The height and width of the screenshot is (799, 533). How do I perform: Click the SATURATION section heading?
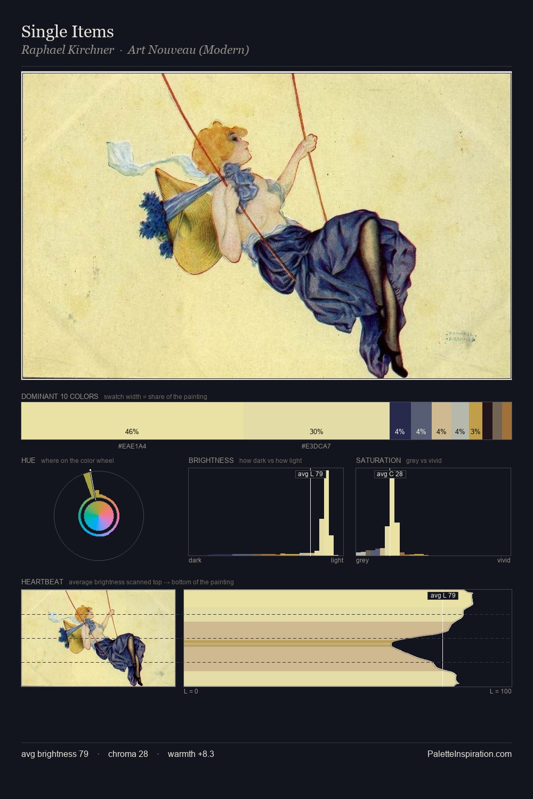[x=378, y=460]
